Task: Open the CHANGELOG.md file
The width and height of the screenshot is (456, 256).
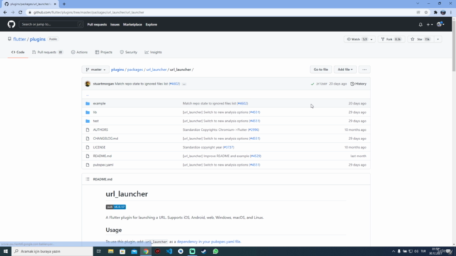Action: click(105, 139)
